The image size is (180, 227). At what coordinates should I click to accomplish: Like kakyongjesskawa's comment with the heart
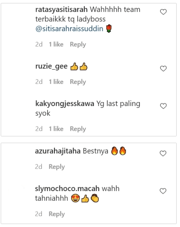[163, 106]
